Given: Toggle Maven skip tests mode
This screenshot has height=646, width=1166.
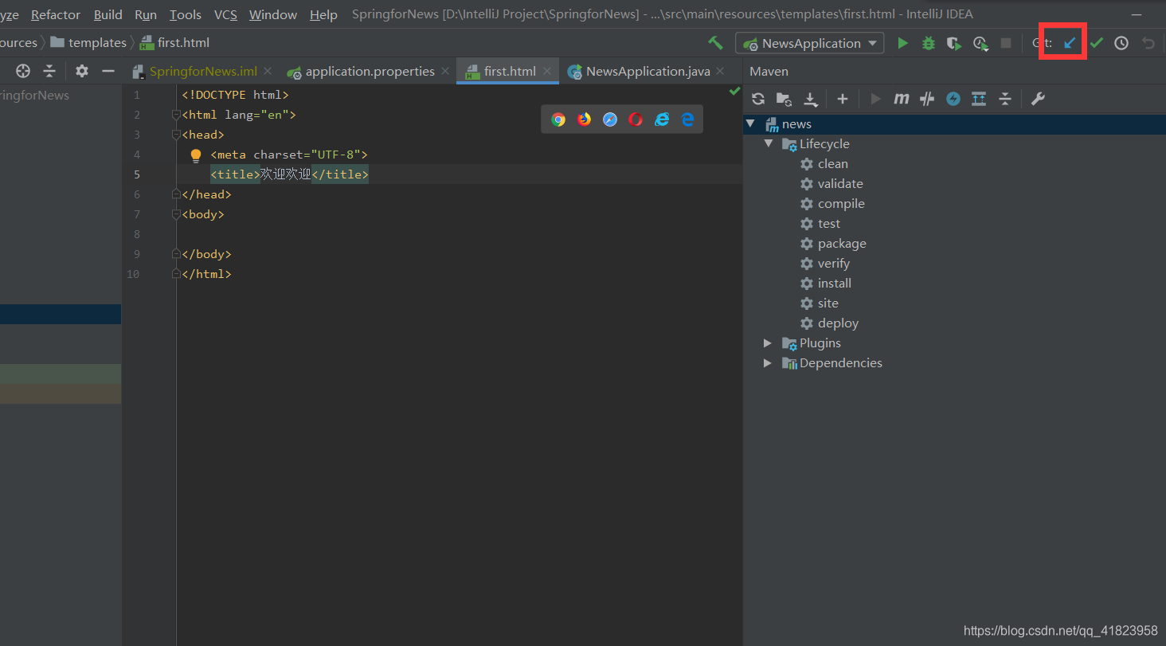Looking at the screenshot, I should point(953,99).
